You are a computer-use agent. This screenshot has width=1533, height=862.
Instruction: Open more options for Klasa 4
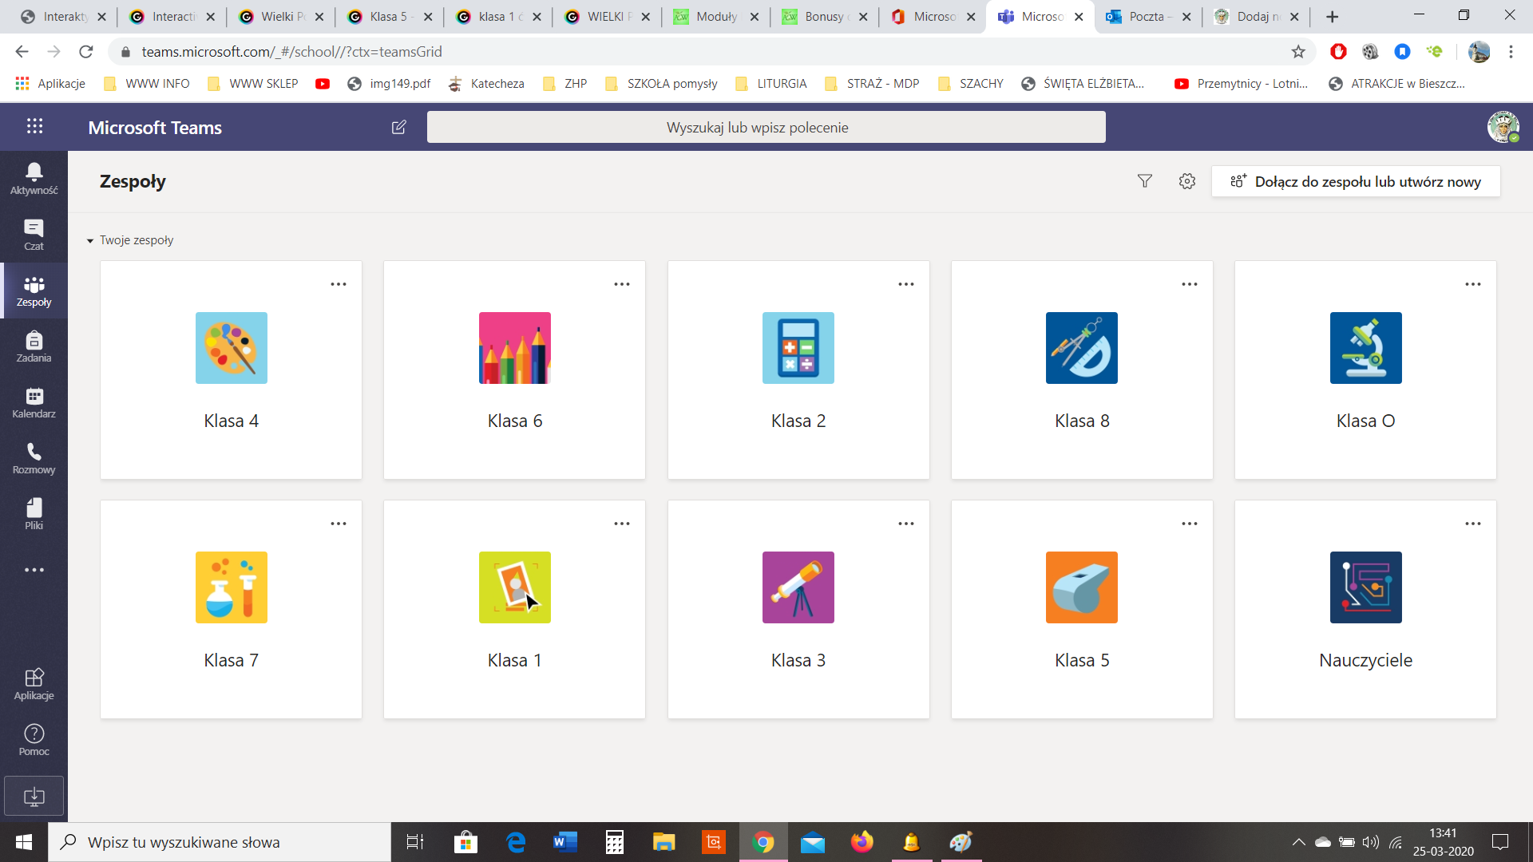[x=339, y=284]
